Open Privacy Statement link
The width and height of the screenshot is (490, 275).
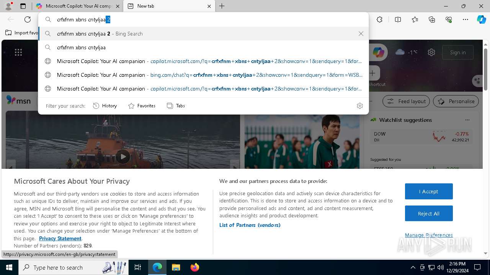[x=60, y=238]
